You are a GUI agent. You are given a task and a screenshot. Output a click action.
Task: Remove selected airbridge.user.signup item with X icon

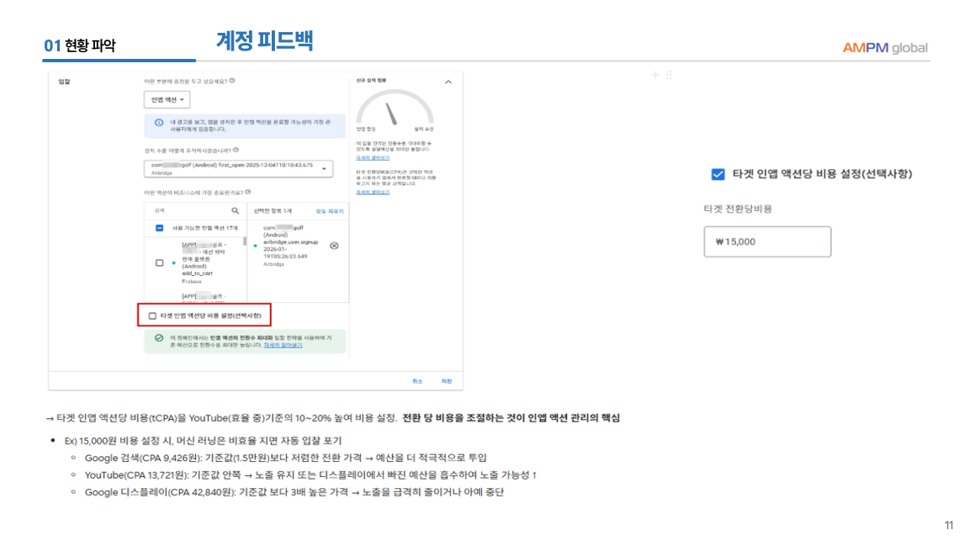click(x=334, y=246)
